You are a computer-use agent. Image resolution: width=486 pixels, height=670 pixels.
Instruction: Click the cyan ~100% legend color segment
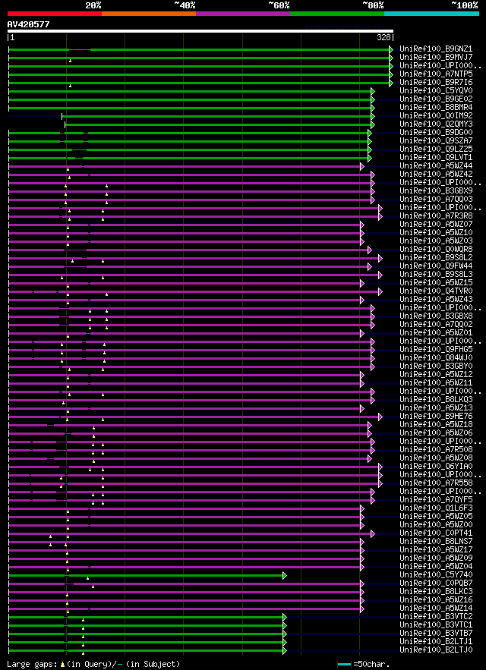[x=431, y=14]
